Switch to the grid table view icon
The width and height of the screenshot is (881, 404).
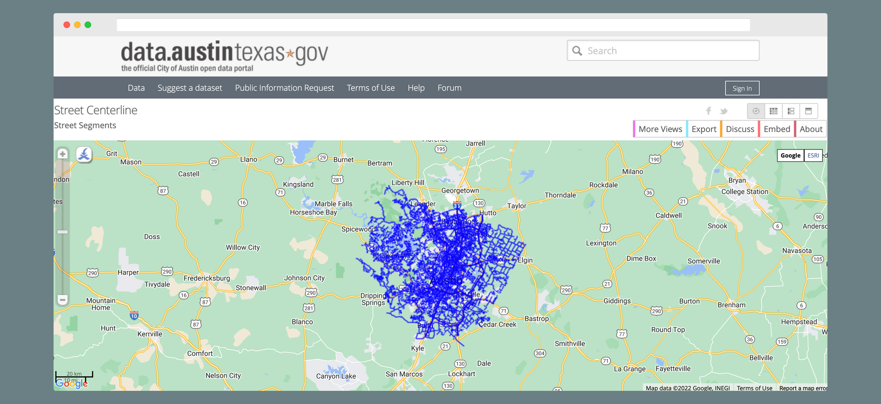pos(774,111)
